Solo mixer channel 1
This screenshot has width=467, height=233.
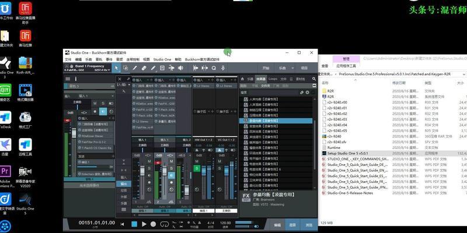[149, 168]
